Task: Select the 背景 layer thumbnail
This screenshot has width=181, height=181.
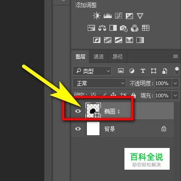Action: pos(93,129)
